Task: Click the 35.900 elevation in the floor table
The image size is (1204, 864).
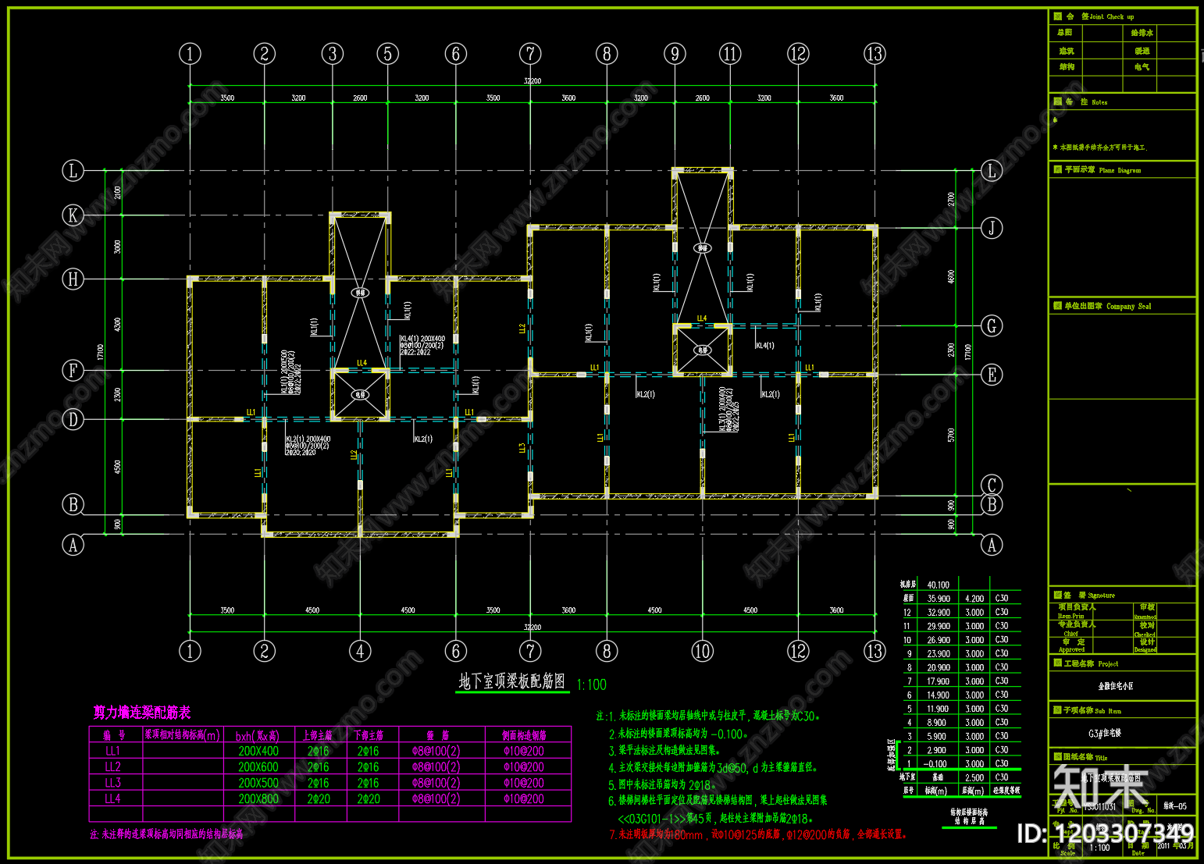Action: [939, 599]
